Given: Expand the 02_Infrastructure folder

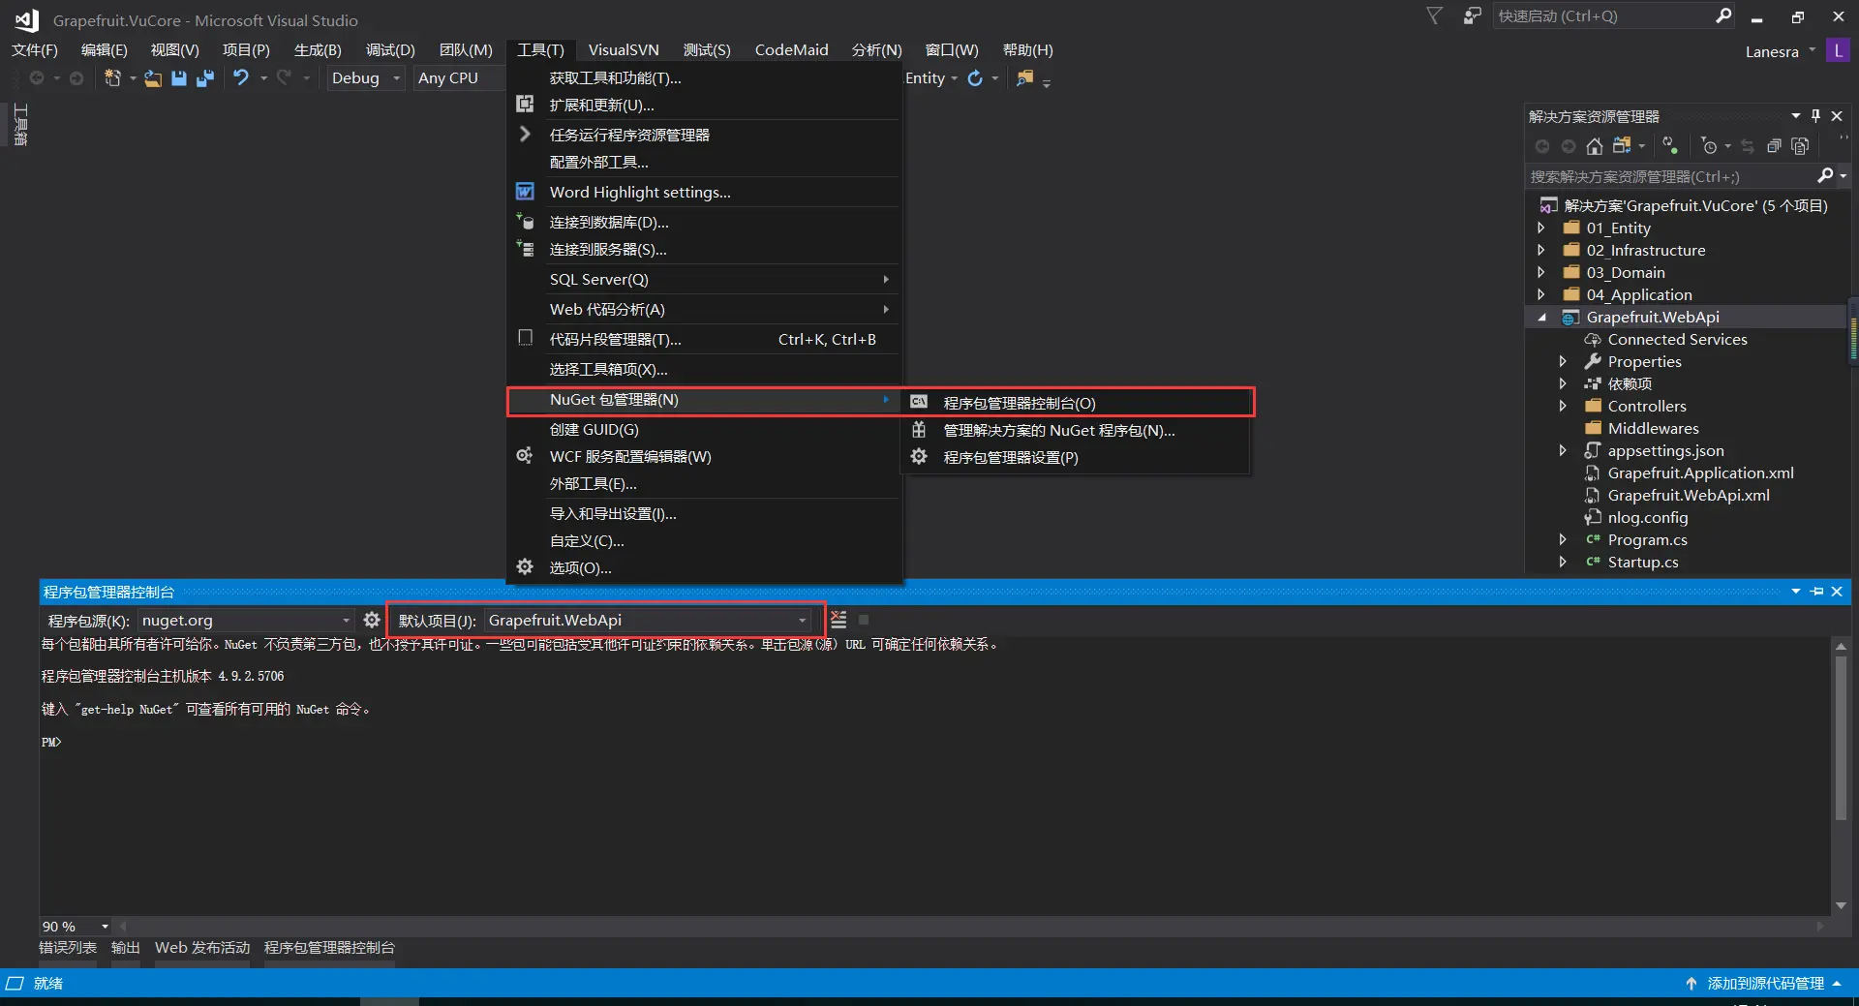Looking at the screenshot, I should click(1541, 251).
